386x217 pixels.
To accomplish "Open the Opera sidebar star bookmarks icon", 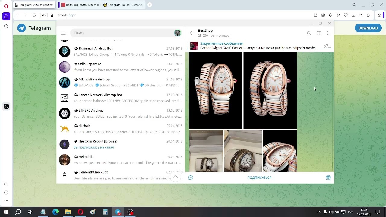I will (6, 27).
